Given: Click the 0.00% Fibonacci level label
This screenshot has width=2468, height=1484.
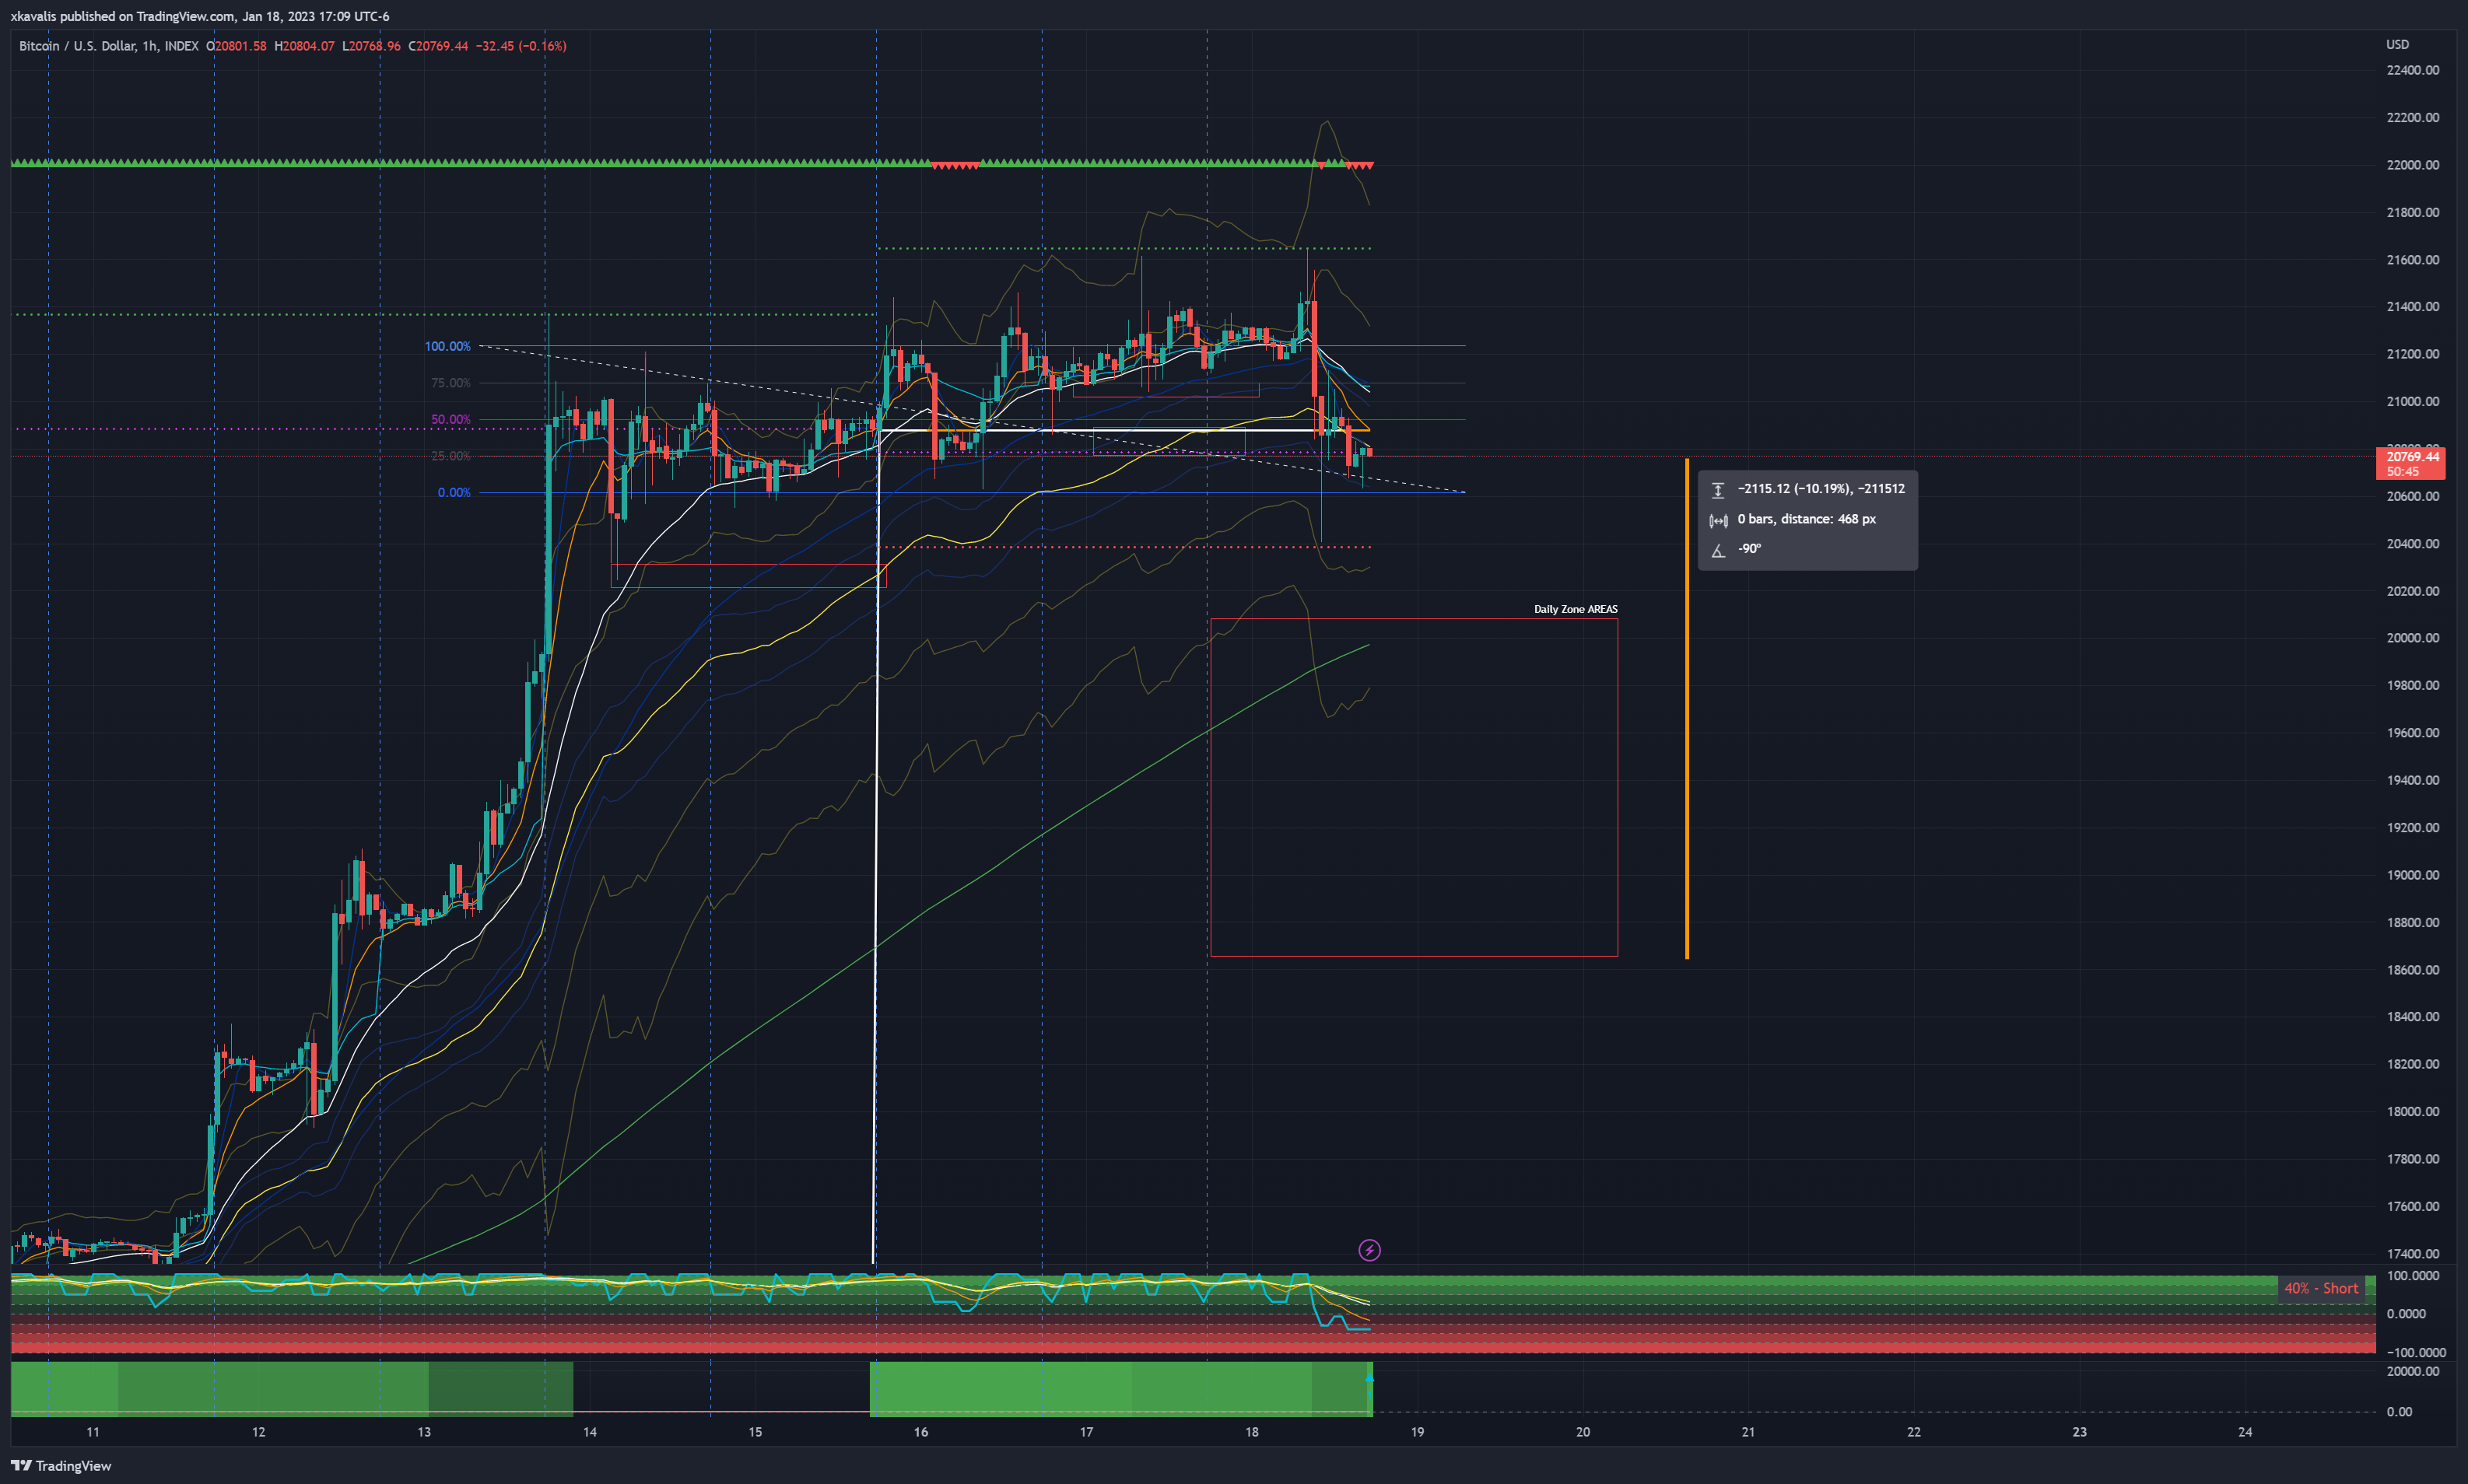Looking at the screenshot, I should click(453, 493).
